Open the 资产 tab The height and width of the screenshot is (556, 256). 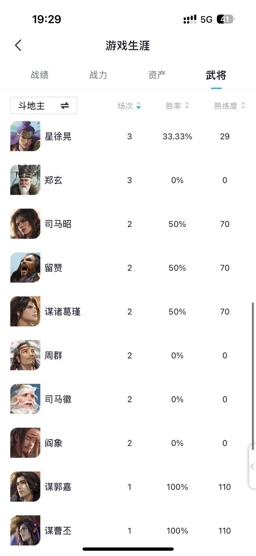pos(157,75)
